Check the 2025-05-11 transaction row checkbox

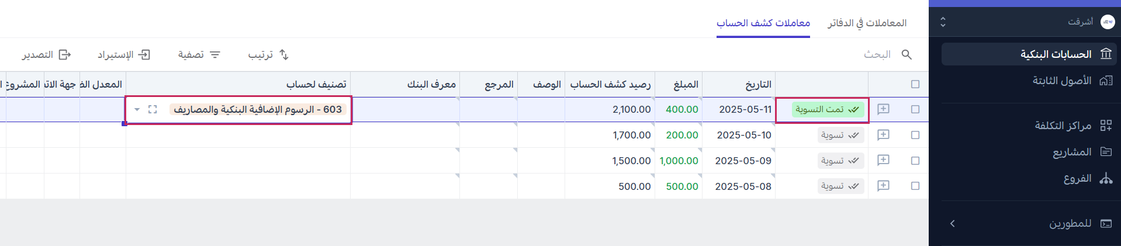point(915,109)
